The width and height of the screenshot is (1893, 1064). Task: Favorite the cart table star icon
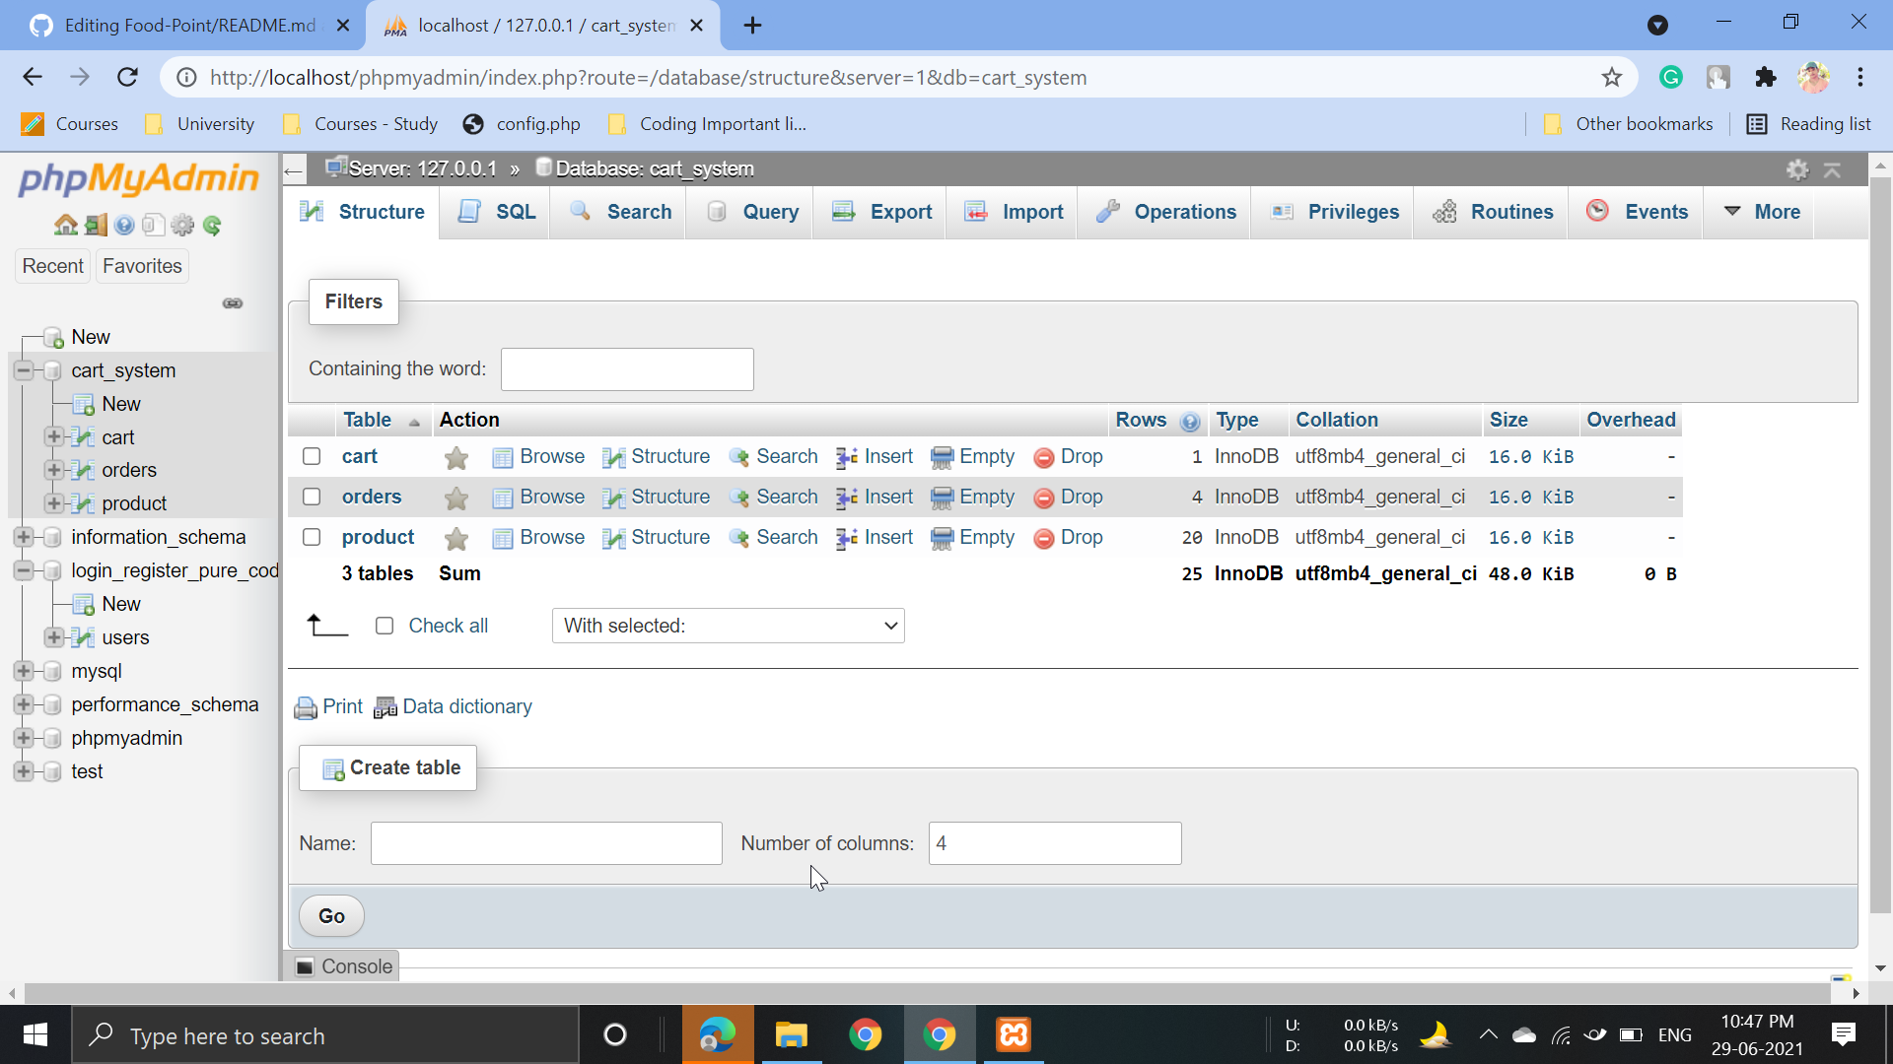coord(456,457)
